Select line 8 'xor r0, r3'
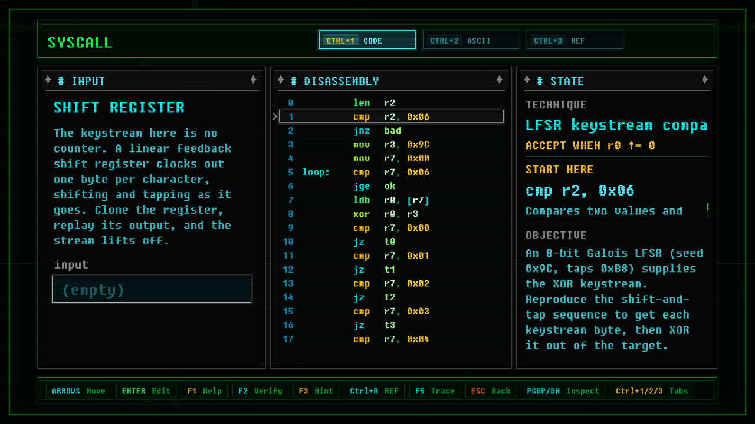Screen dimensions: 755x424 (391, 214)
